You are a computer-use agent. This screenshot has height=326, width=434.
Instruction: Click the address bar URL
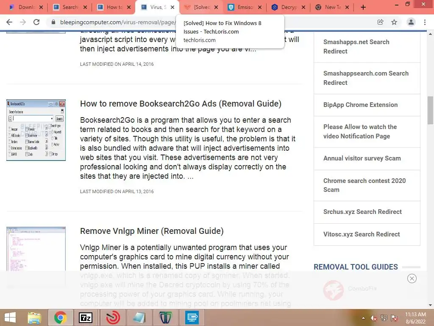(x=118, y=22)
